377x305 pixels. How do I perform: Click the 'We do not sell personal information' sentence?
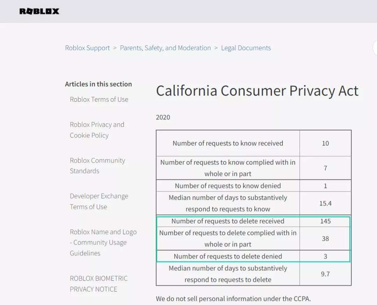click(x=233, y=299)
